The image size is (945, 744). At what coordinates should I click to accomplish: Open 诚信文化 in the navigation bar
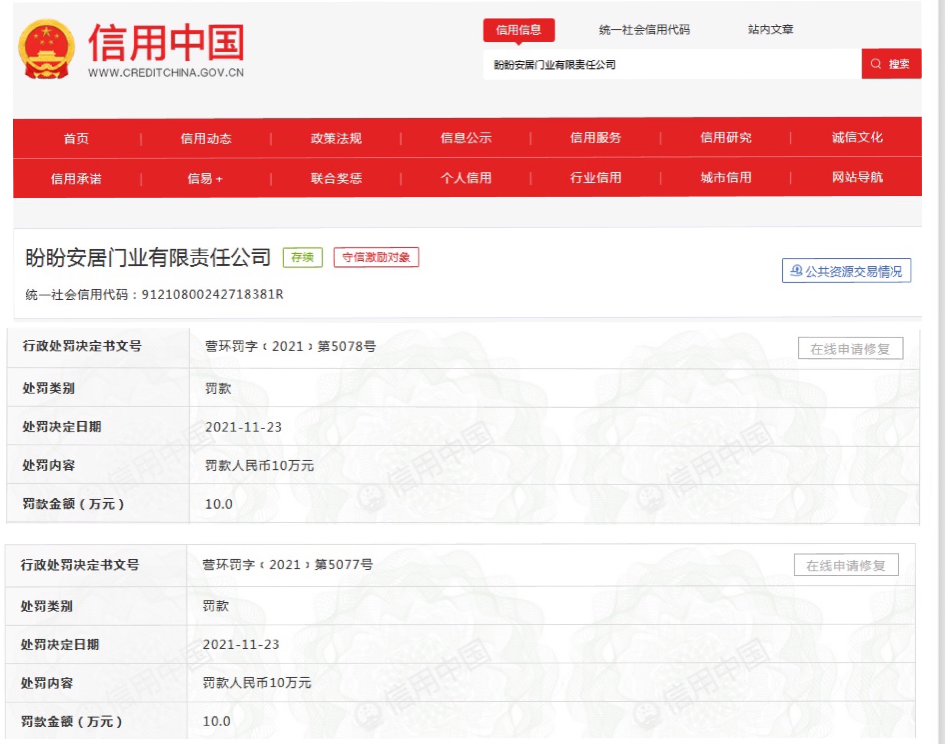tap(857, 137)
